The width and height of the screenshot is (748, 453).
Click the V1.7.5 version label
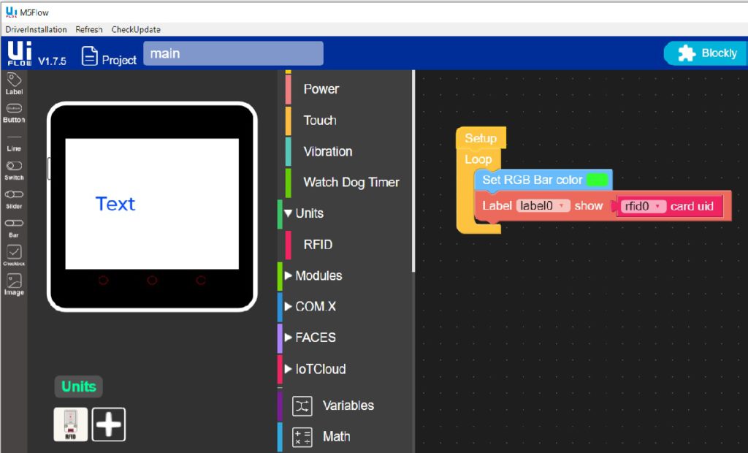tap(52, 61)
